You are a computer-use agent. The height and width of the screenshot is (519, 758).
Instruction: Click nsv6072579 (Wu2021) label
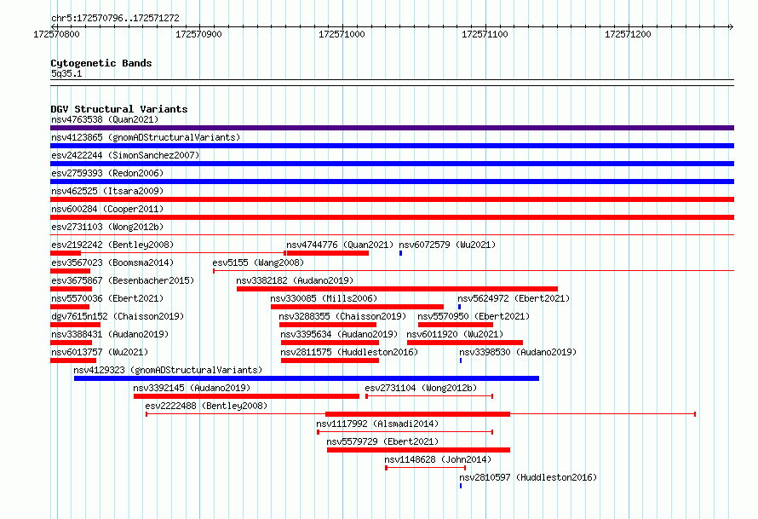click(447, 245)
